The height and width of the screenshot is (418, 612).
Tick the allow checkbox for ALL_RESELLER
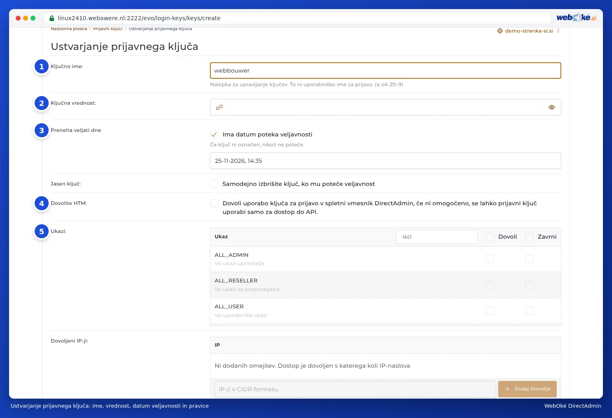490,285
